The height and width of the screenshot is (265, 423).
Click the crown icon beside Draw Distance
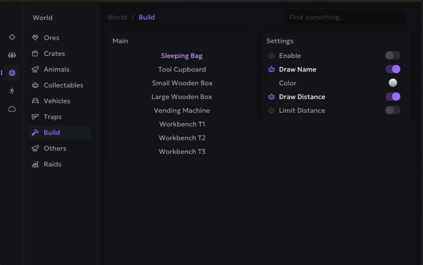click(x=272, y=97)
